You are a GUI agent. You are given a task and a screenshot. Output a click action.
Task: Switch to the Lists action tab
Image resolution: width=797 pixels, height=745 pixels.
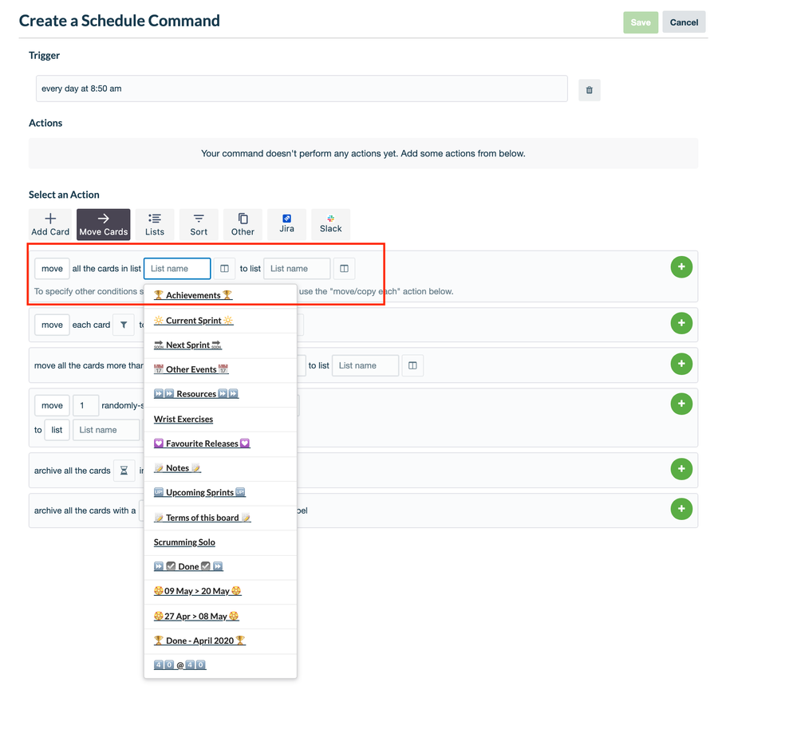155,224
